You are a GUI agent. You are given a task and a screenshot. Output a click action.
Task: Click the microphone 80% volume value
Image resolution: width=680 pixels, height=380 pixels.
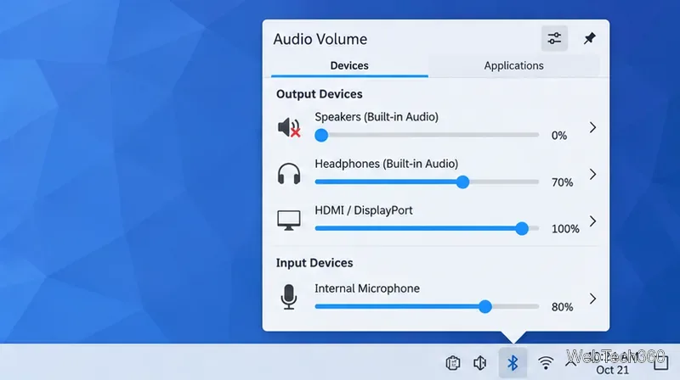click(562, 307)
